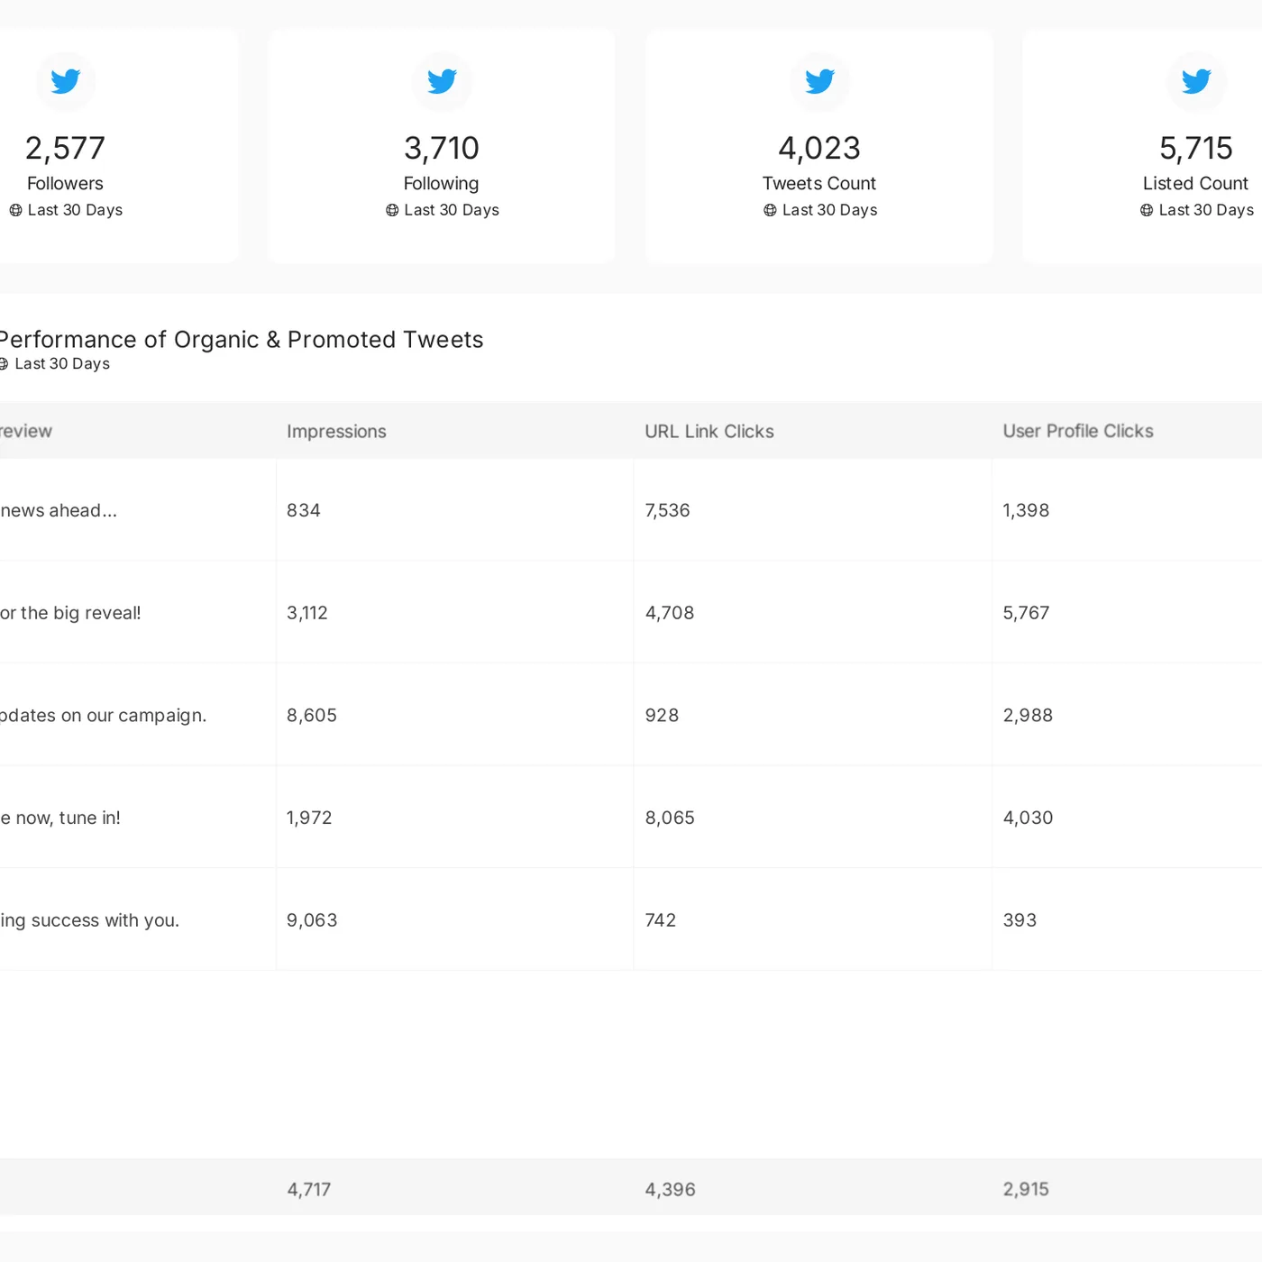Click the Twitter bird icon above Followers
1262x1262 pixels.
tap(65, 82)
